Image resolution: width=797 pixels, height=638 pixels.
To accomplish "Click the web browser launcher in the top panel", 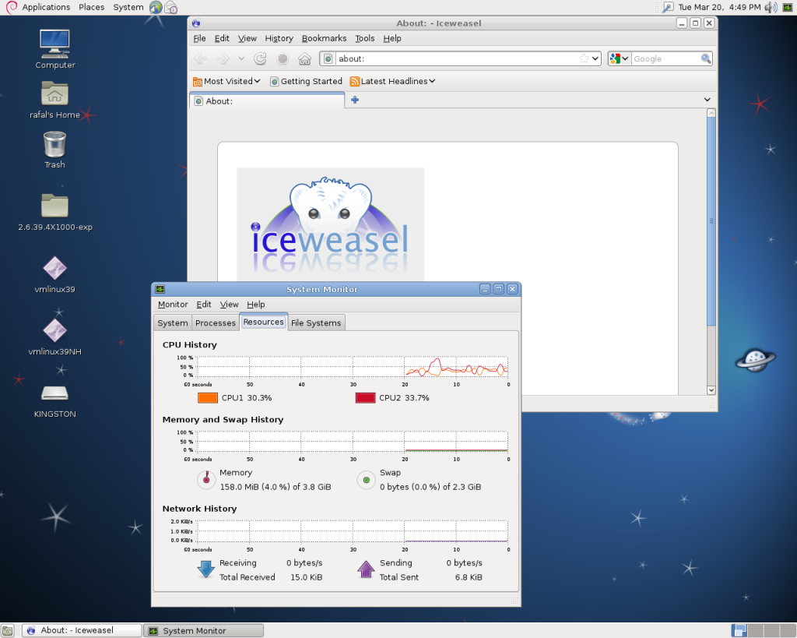I will coord(156,7).
